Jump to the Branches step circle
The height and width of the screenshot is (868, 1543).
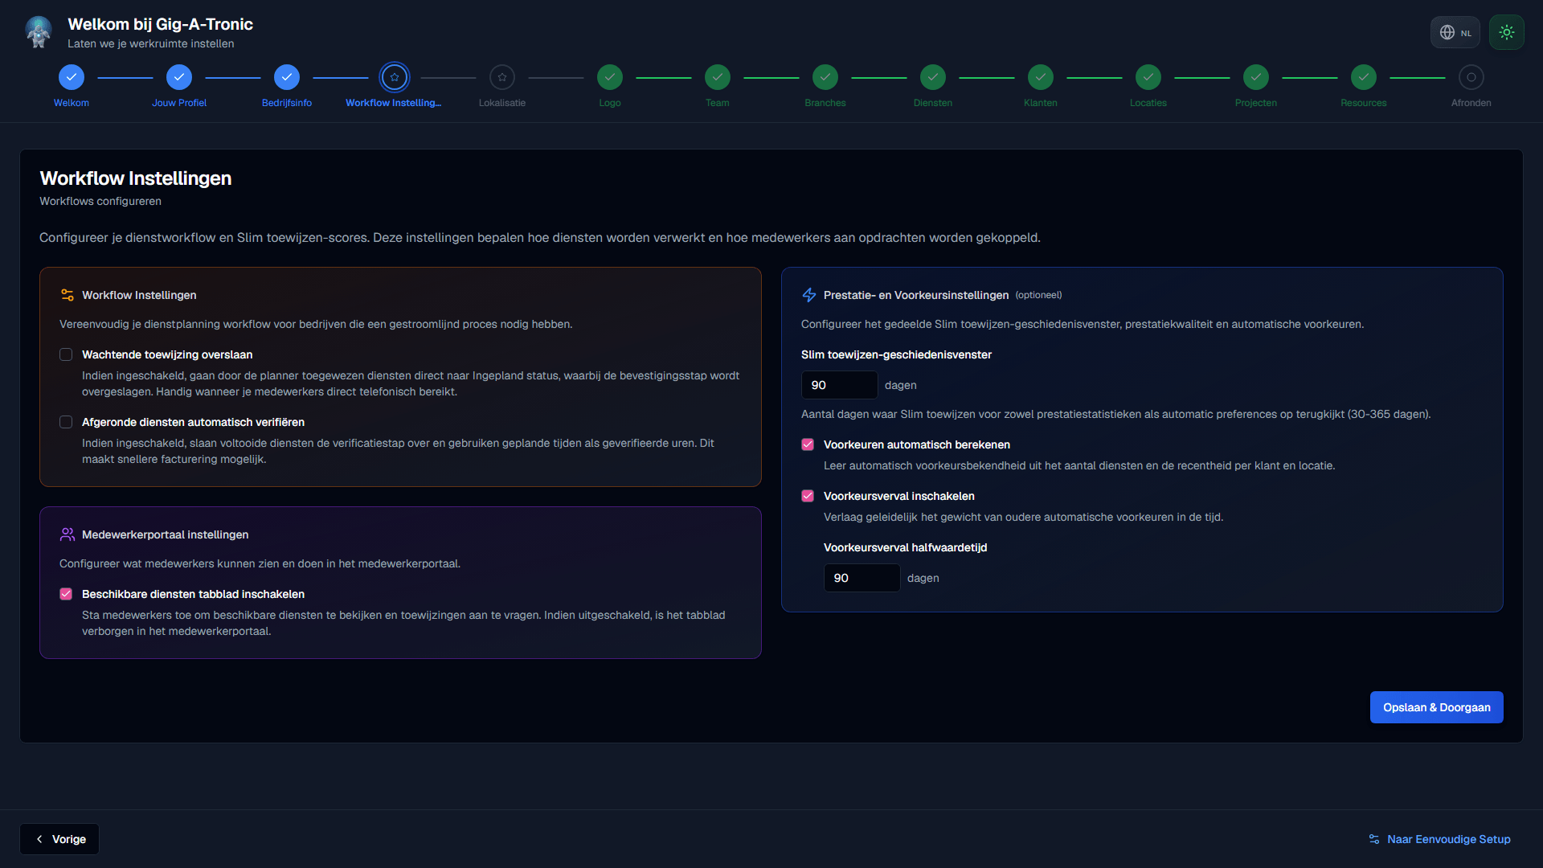coord(825,77)
